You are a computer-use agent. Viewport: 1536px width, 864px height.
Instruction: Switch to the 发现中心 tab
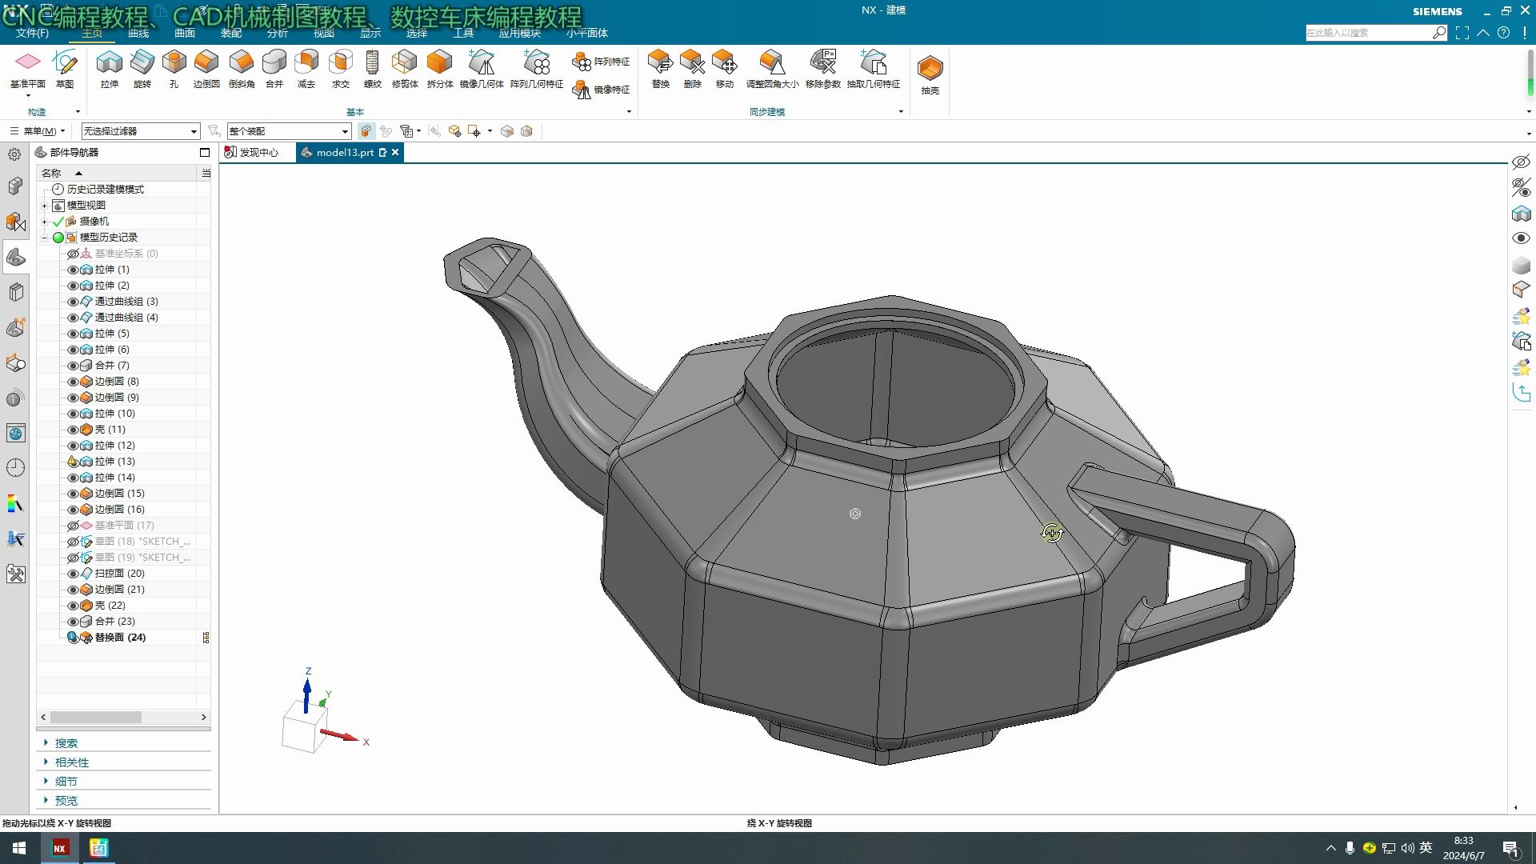click(258, 152)
